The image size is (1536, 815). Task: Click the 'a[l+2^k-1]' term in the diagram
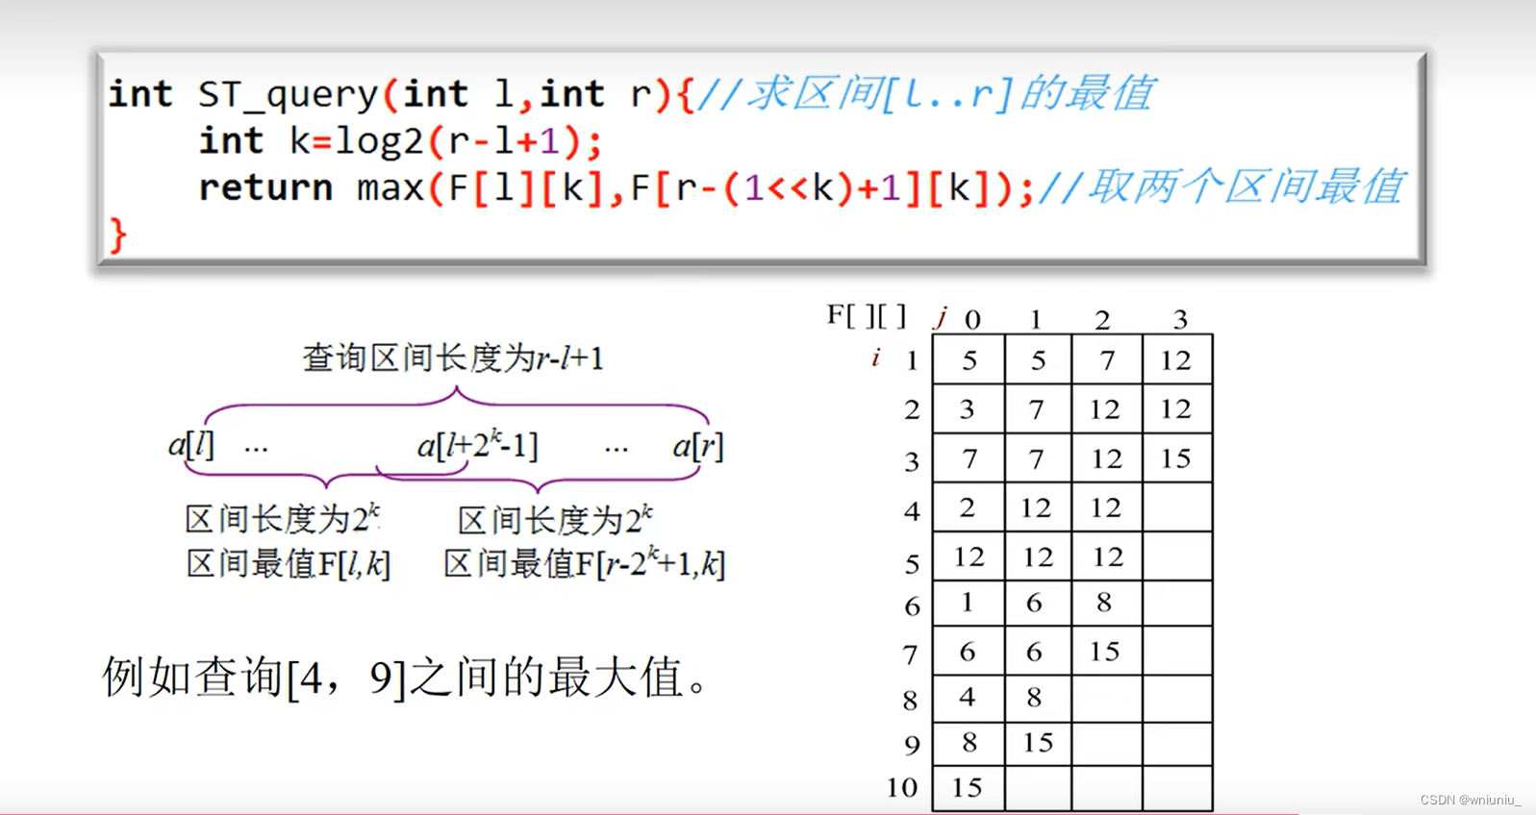478,445
